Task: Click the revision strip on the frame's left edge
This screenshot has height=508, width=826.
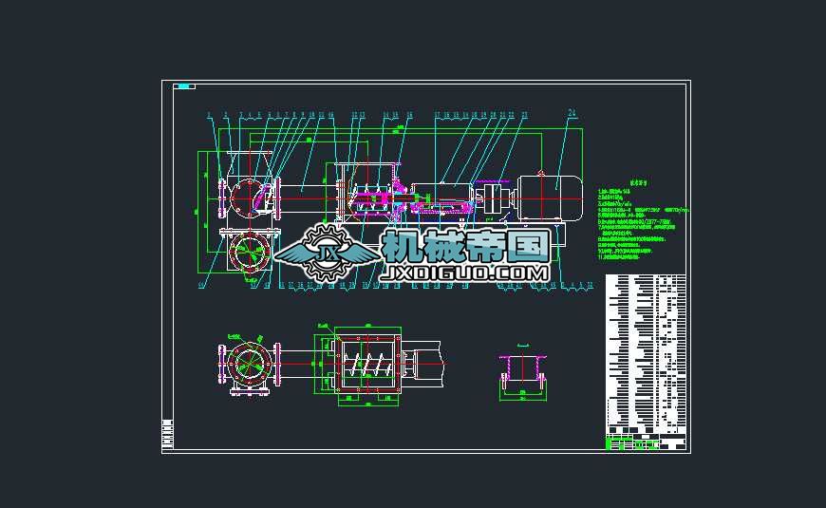Action: tap(167, 435)
